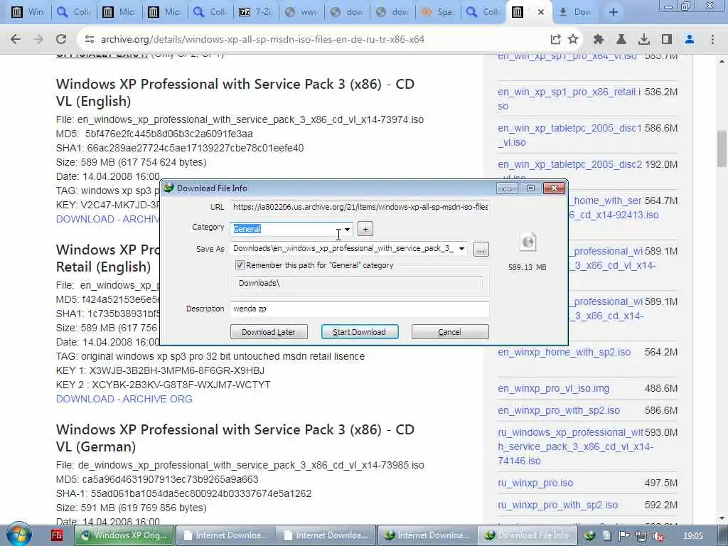Open the Extensions puzzle icon
728x546 pixels.
pos(599,40)
